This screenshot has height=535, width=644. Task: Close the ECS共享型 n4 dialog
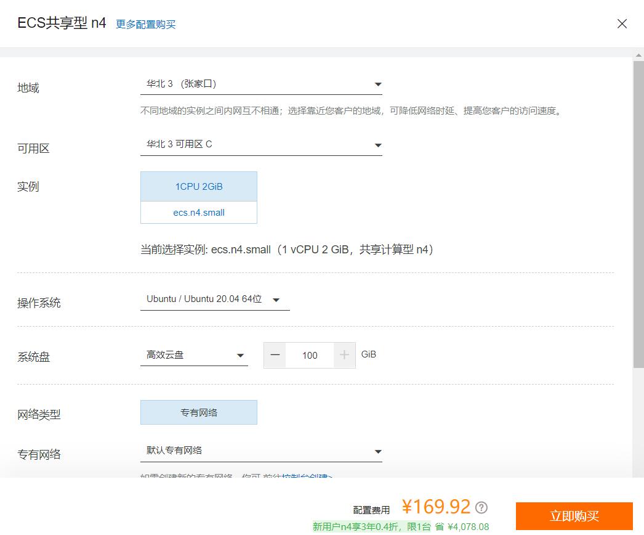point(622,24)
